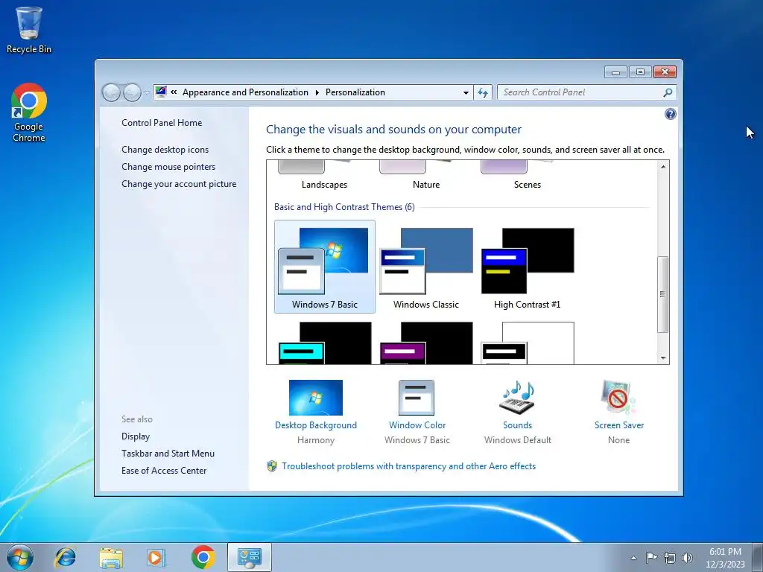The height and width of the screenshot is (572, 763).
Task: Open the Display link under See also
Action: pos(136,436)
